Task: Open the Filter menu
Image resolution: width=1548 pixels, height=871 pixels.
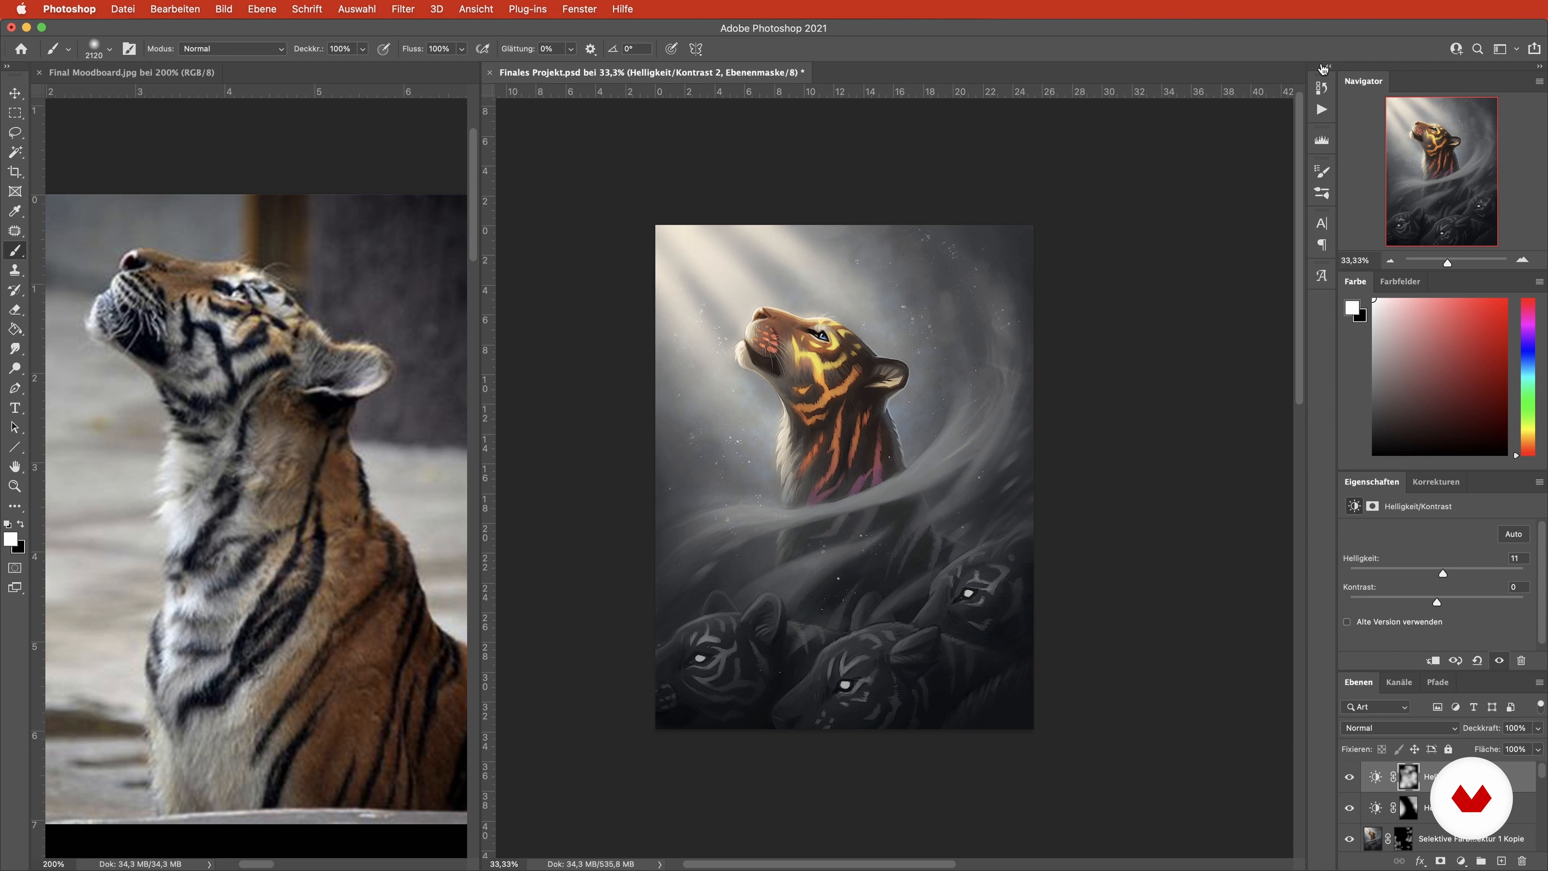Action: (403, 9)
